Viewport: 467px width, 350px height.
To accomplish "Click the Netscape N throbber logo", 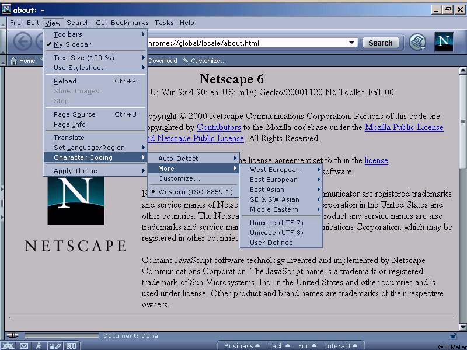I will 444,42.
